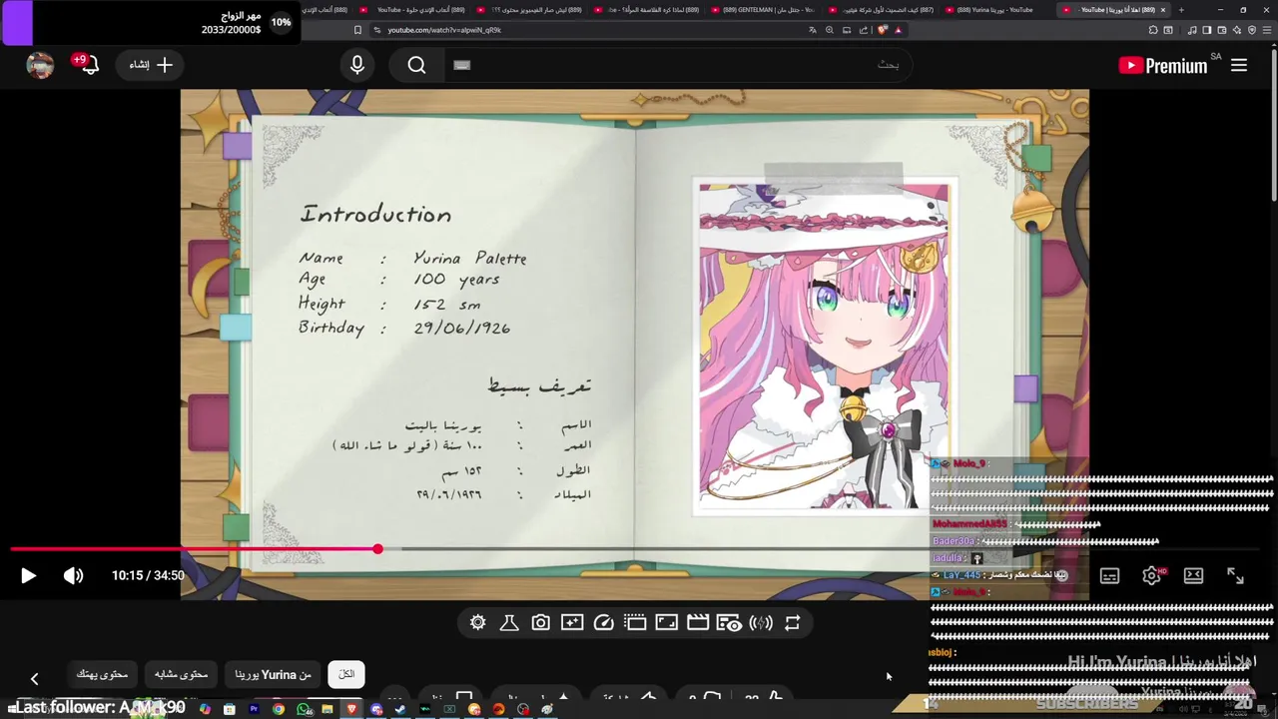The height and width of the screenshot is (719, 1278).
Task: Open WhatsApp from the taskbar
Action: (x=304, y=709)
